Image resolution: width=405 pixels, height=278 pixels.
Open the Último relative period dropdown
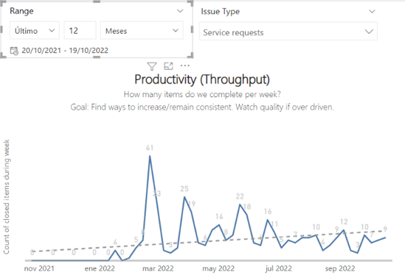(35, 31)
